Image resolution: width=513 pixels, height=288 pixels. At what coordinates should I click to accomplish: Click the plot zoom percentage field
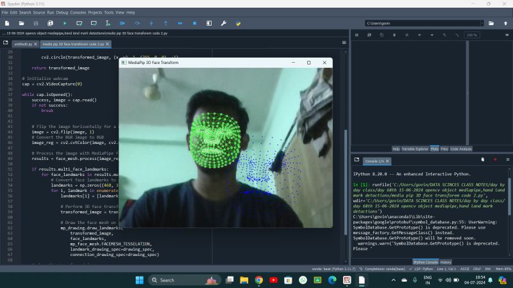[x=471, y=35]
